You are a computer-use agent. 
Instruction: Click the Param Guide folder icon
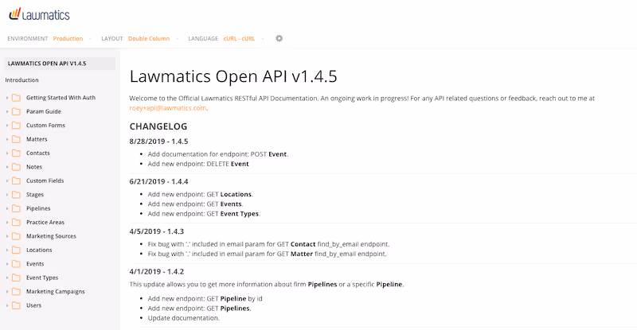(16, 111)
